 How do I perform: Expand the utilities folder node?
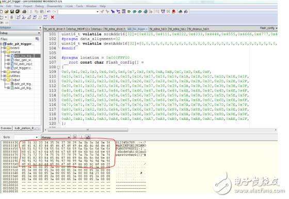[5, 75]
